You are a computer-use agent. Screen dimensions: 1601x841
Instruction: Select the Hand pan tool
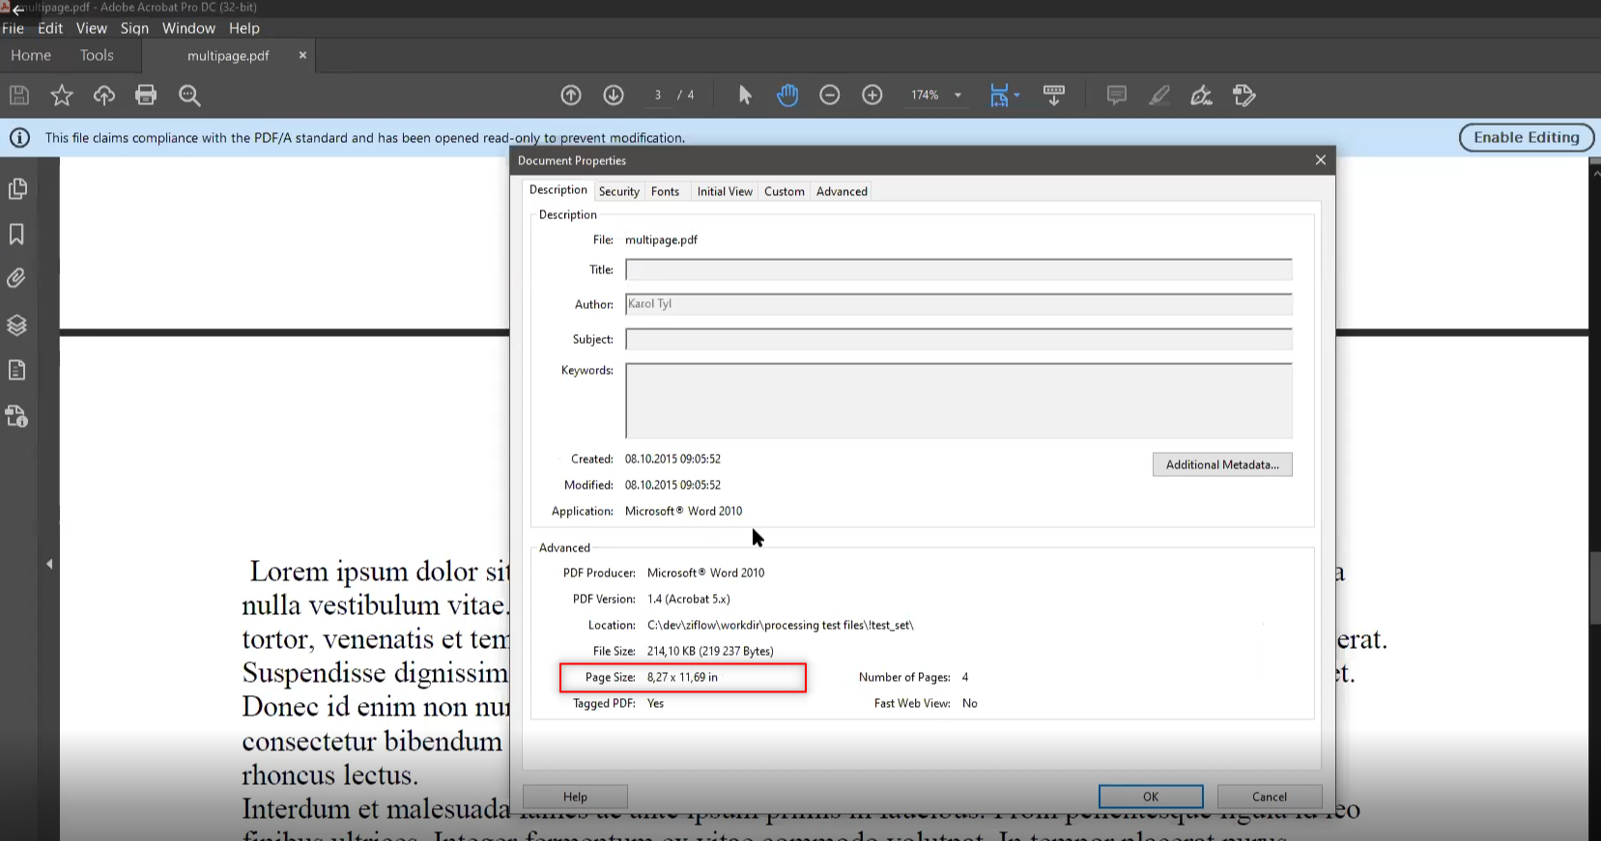787,95
